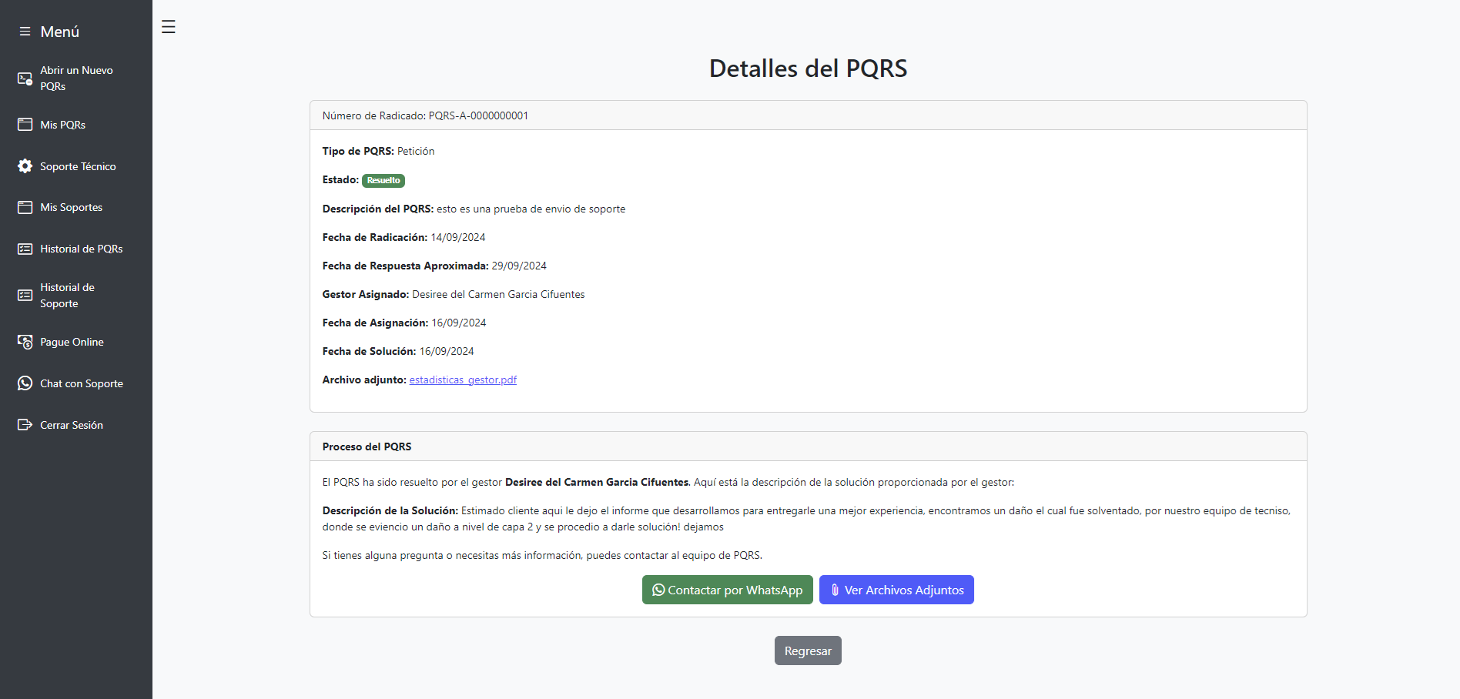Click the payment icon for Pague Online
1460x699 pixels.
(x=25, y=342)
